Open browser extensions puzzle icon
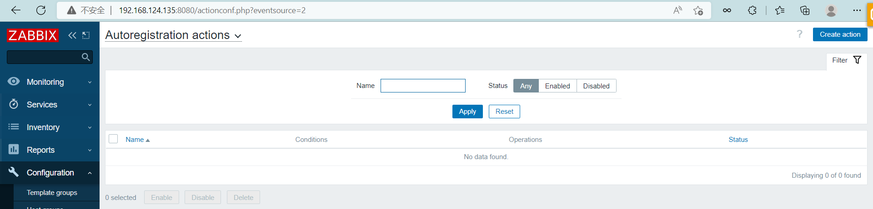The image size is (873, 209). pyautogui.click(x=752, y=10)
